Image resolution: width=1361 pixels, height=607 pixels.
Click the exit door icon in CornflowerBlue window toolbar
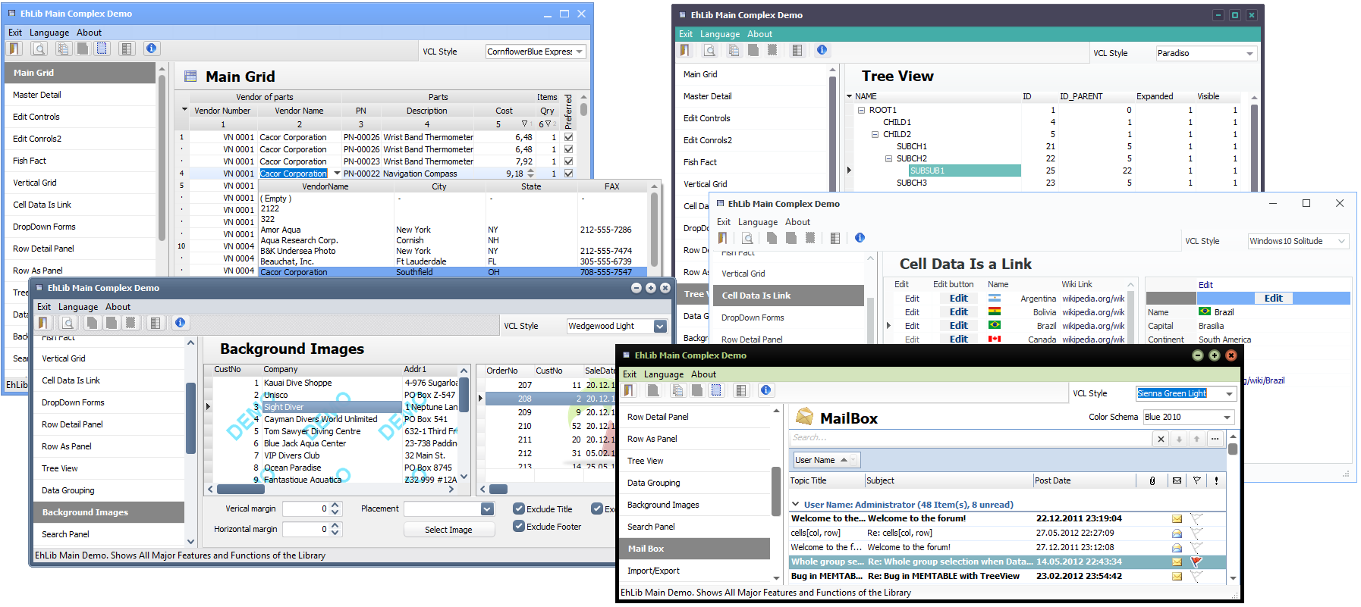(14, 48)
